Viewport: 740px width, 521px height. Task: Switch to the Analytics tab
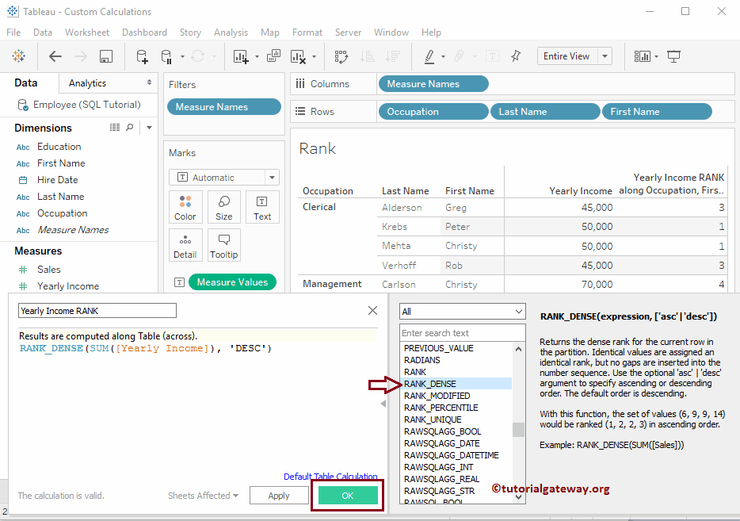click(x=87, y=83)
